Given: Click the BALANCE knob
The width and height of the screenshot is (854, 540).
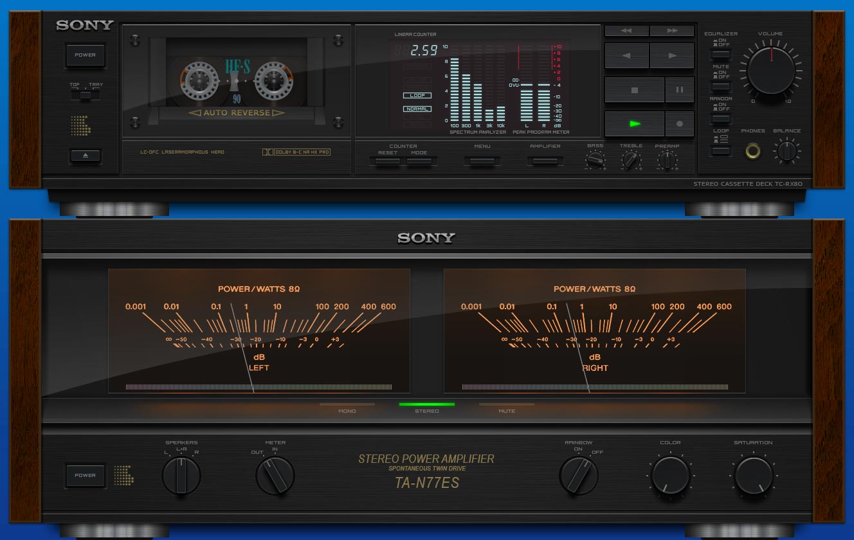Looking at the screenshot, I should coord(786,151).
